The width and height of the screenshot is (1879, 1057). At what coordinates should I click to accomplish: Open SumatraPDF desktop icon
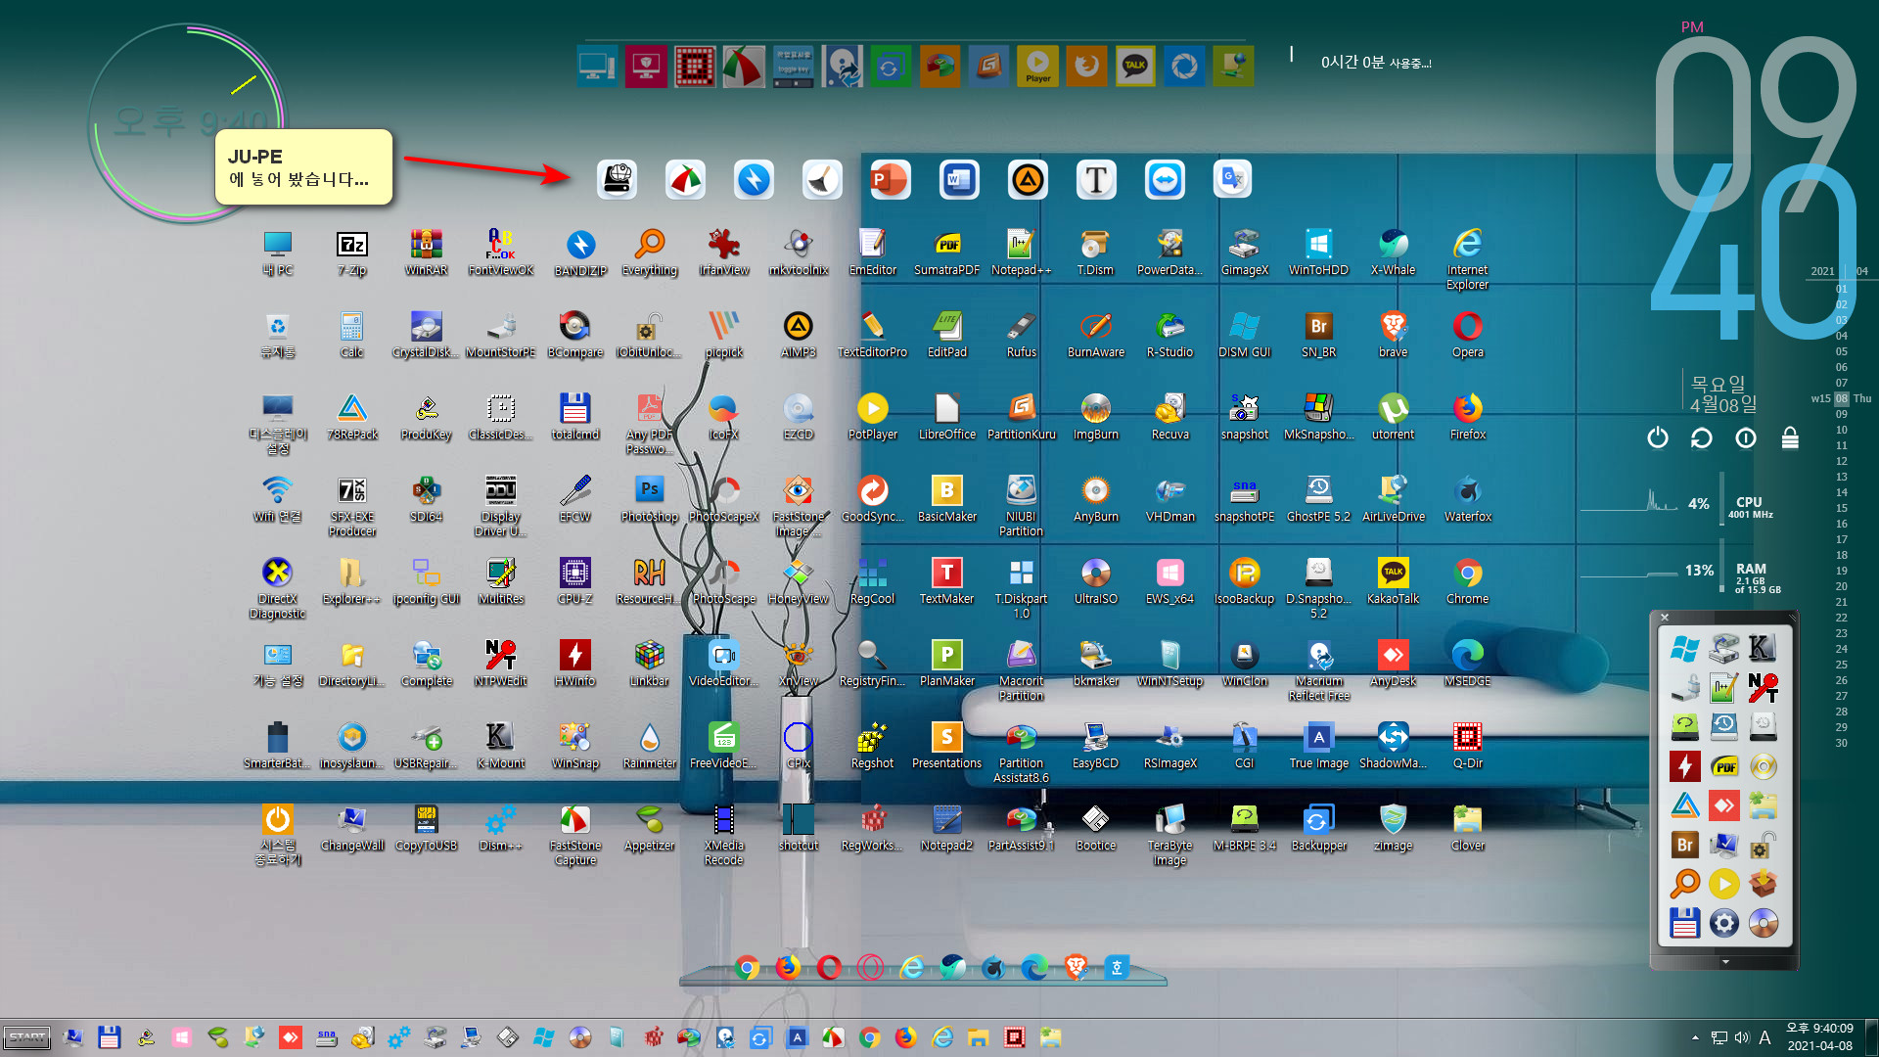946,253
